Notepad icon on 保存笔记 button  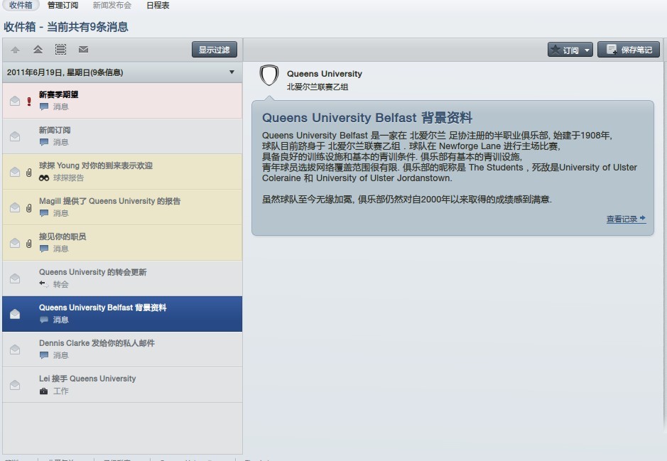pos(612,49)
